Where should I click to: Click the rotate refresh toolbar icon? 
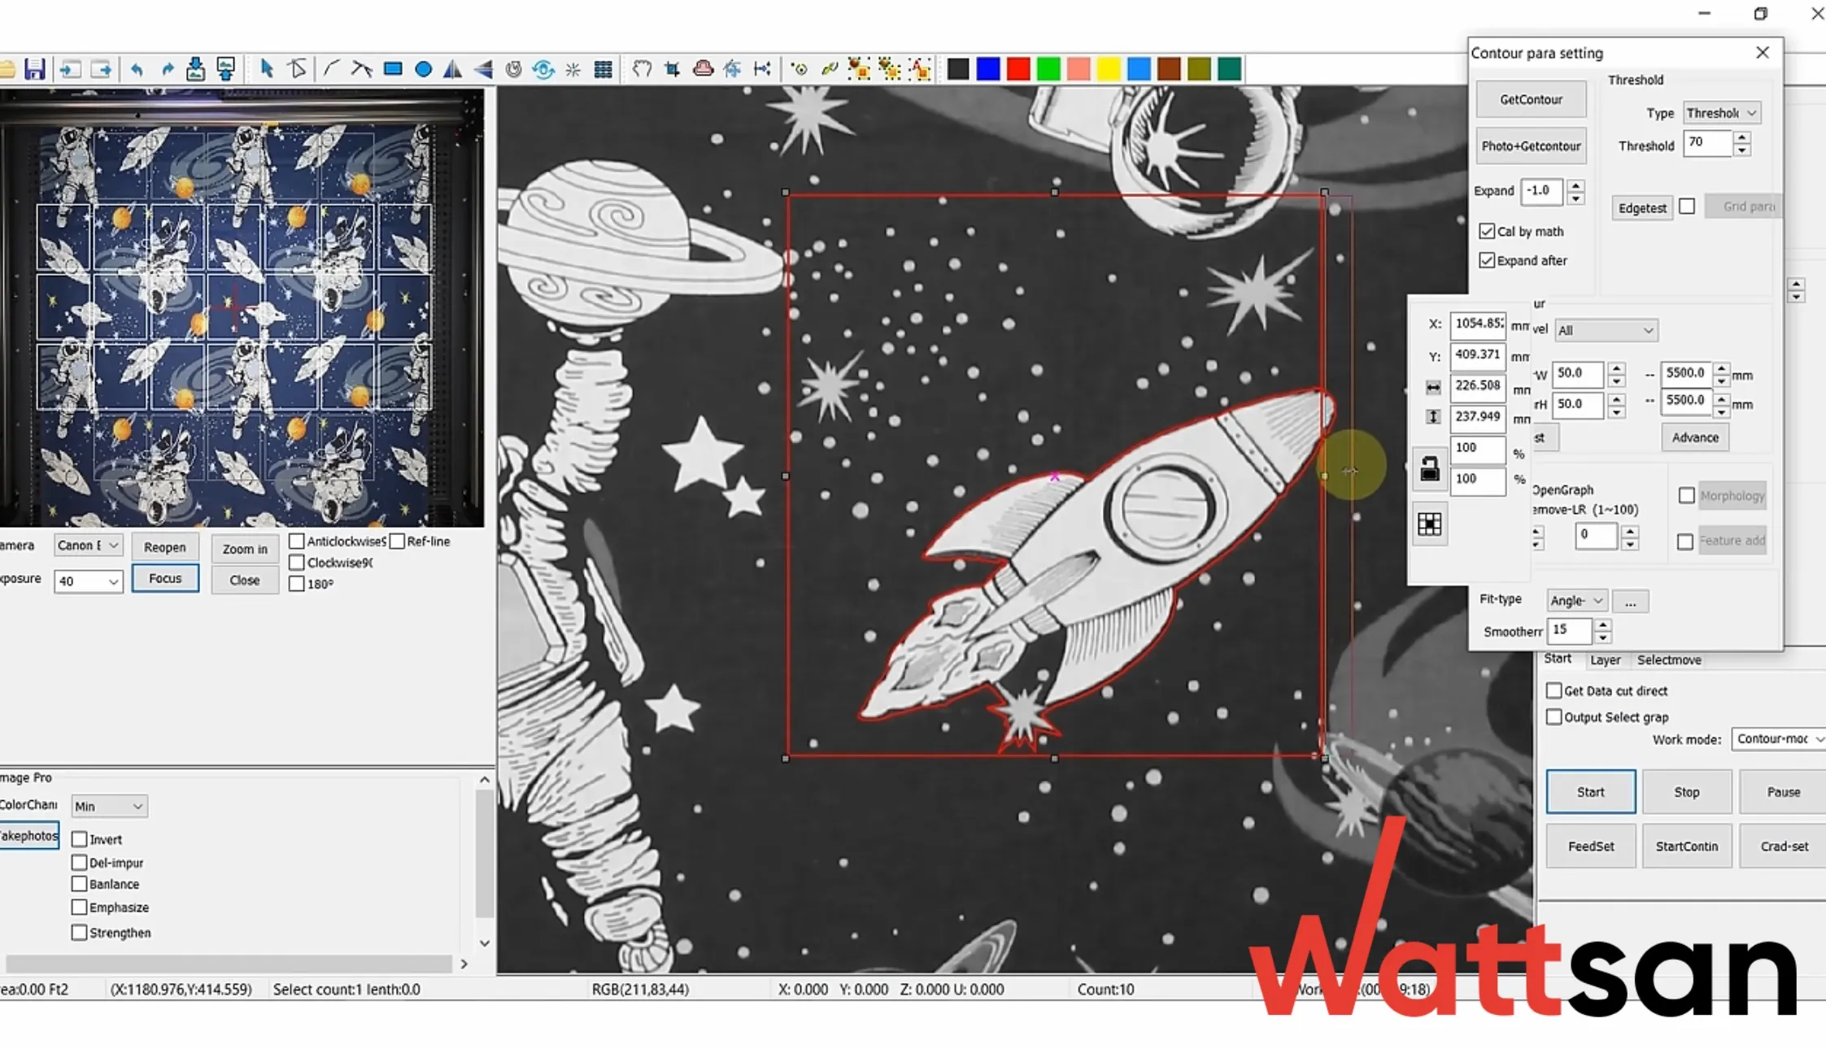click(543, 69)
